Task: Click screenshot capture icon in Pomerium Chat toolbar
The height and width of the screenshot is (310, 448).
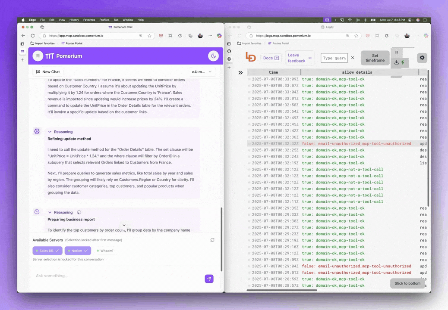Action: coord(170,36)
